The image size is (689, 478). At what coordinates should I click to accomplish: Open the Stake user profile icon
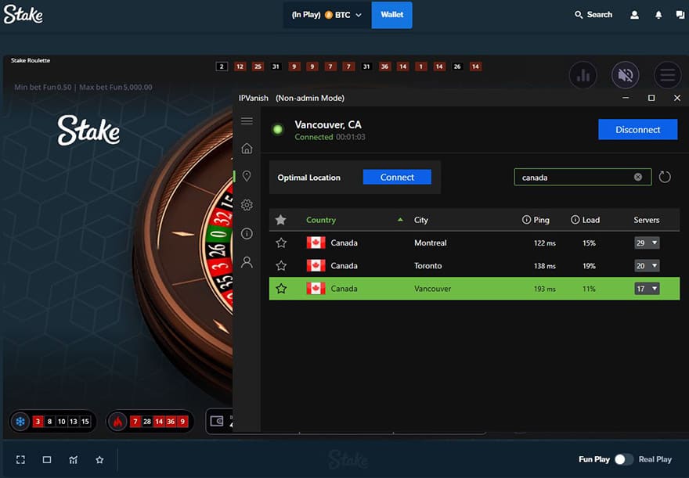click(x=634, y=15)
